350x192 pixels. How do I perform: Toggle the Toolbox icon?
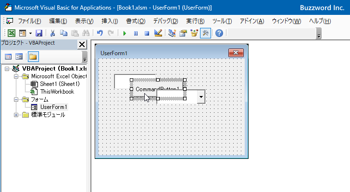coord(205,33)
